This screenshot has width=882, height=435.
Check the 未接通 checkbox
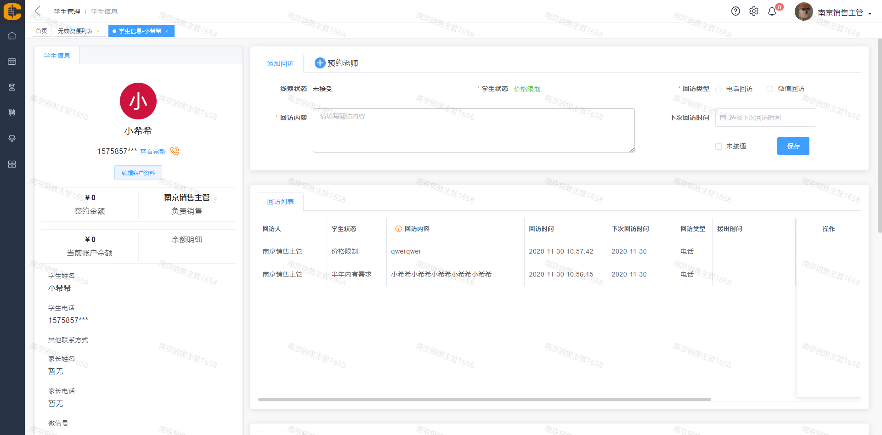click(x=718, y=147)
